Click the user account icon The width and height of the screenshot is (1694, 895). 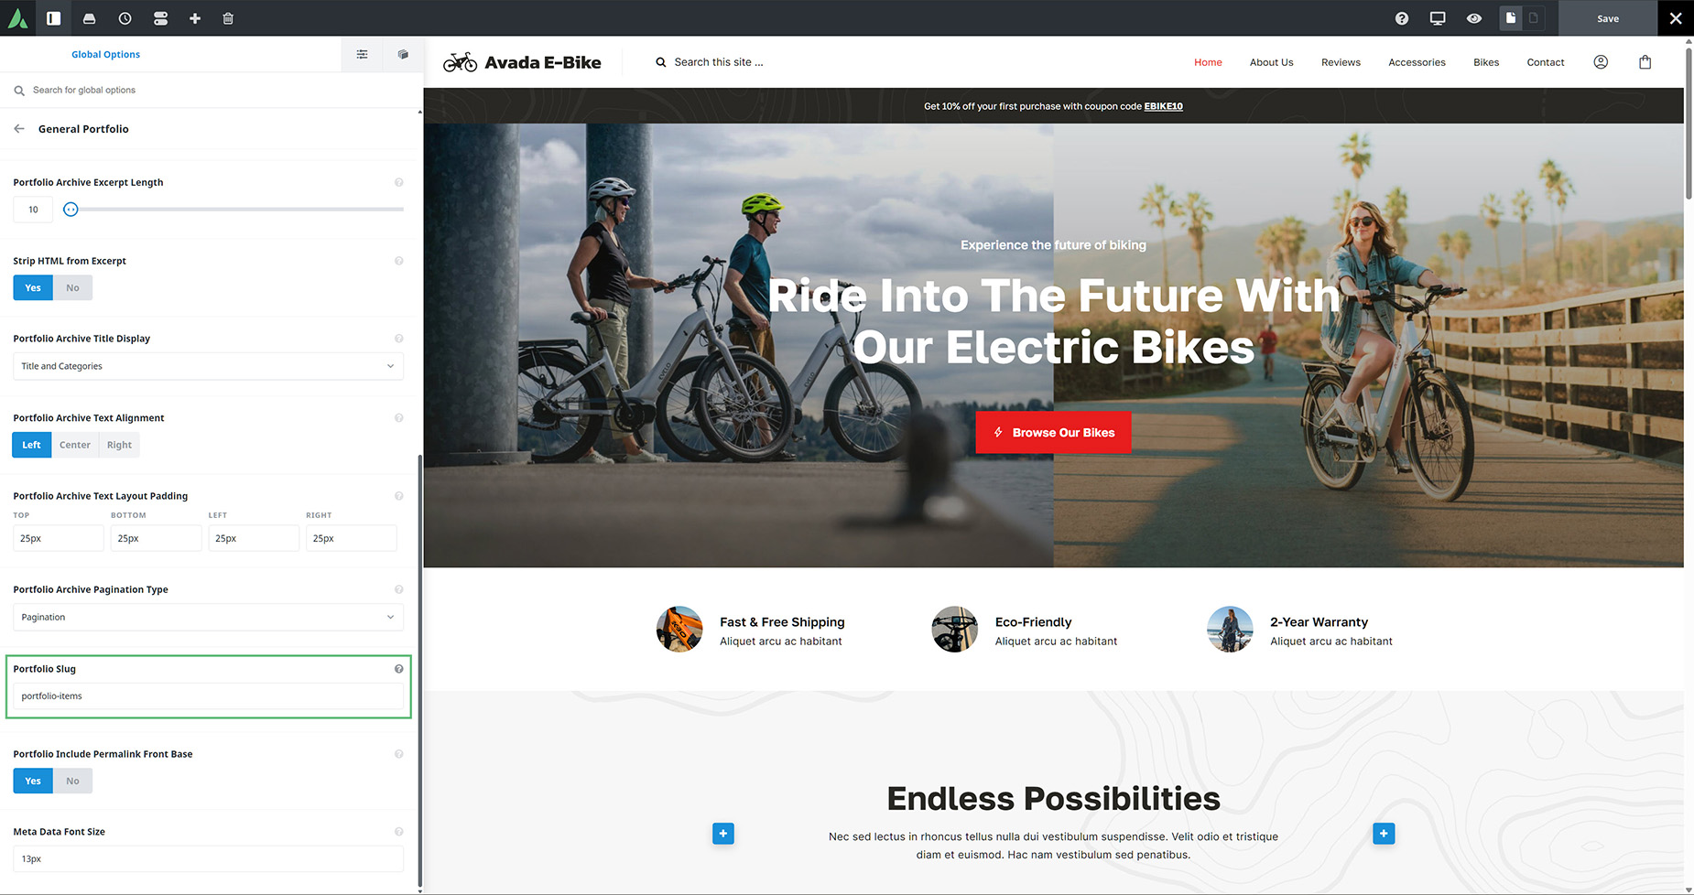pyautogui.click(x=1601, y=62)
